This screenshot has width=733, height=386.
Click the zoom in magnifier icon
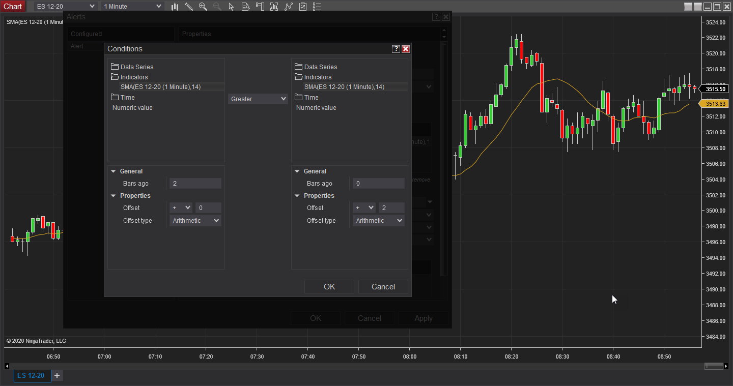[x=203, y=7]
